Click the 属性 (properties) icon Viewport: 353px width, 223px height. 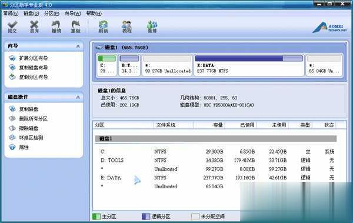[x=12, y=147]
